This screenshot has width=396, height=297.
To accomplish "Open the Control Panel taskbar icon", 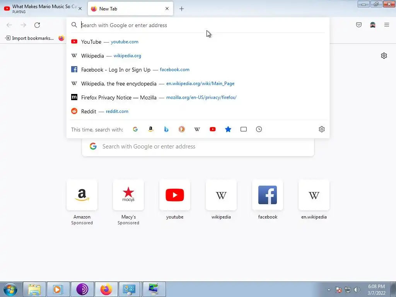I will pos(130,289).
